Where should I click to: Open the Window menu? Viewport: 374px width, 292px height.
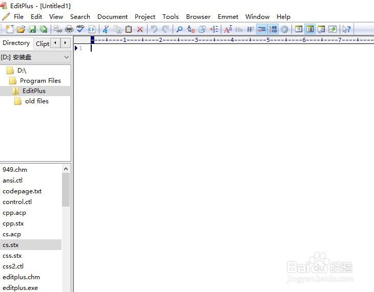[x=257, y=17]
